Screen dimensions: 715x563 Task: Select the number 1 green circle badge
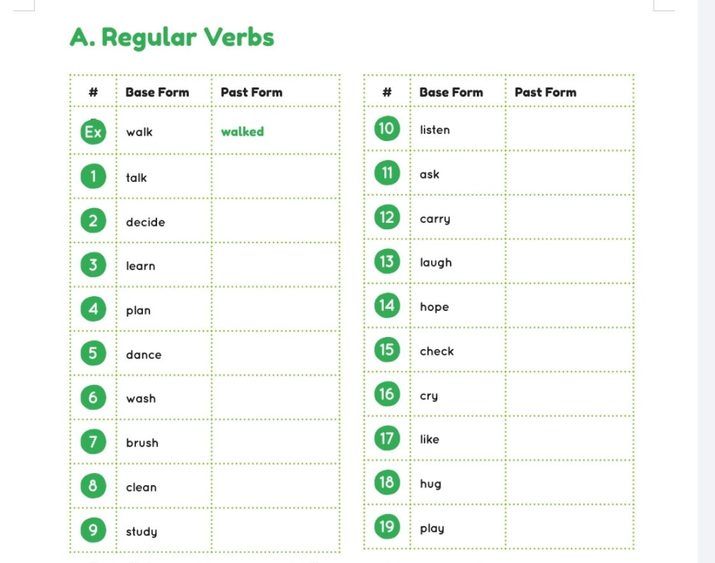coord(93,176)
